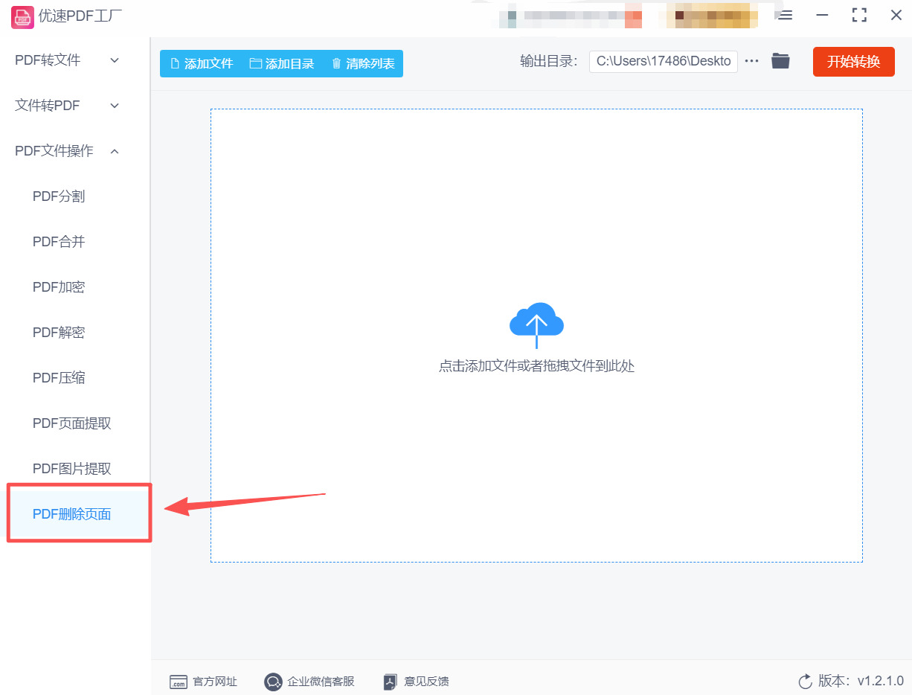Open the output folder via folder icon
Viewport: 912px width, 695px height.
780,61
